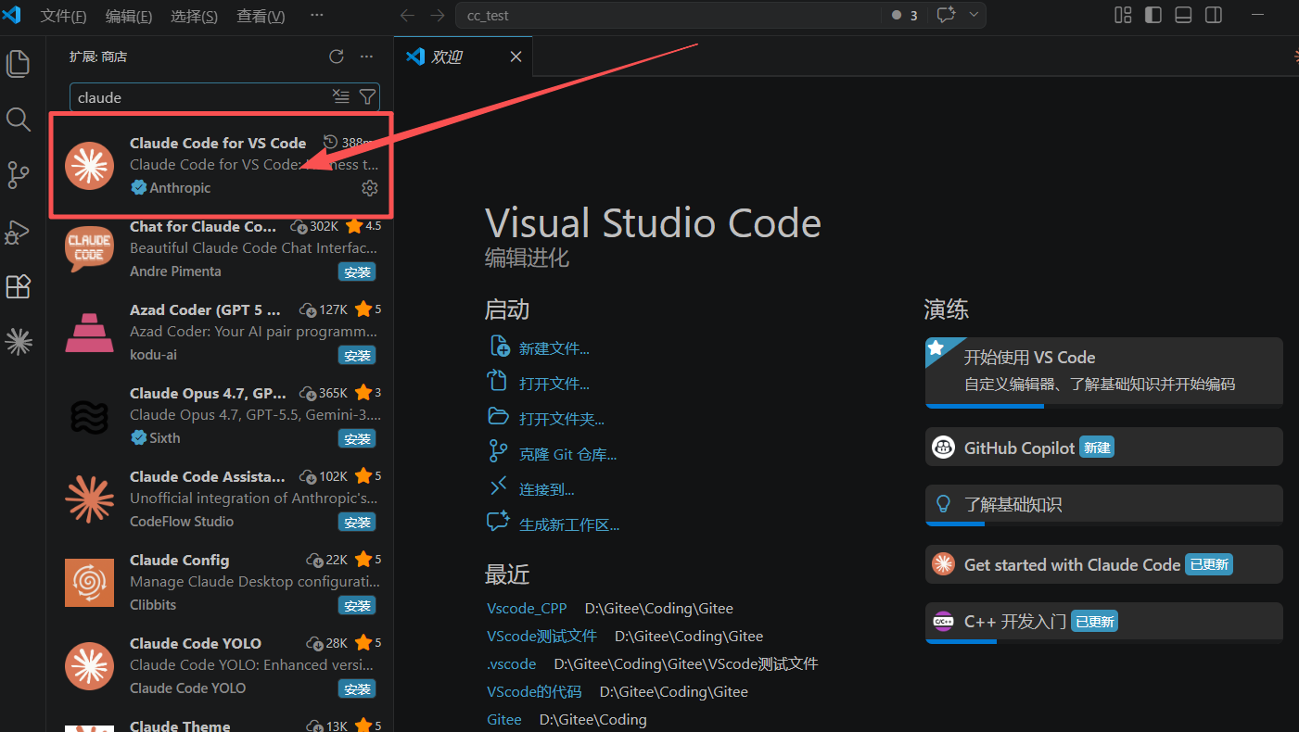Open the 了解基础知识 walkthrough
1299x732 pixels.
click(1104, 505)
